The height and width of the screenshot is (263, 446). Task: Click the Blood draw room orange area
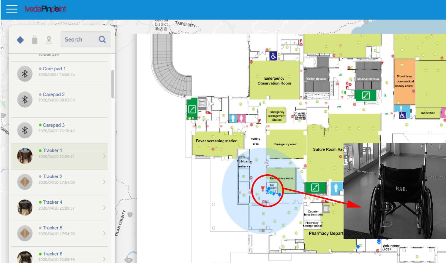[404, 81]
